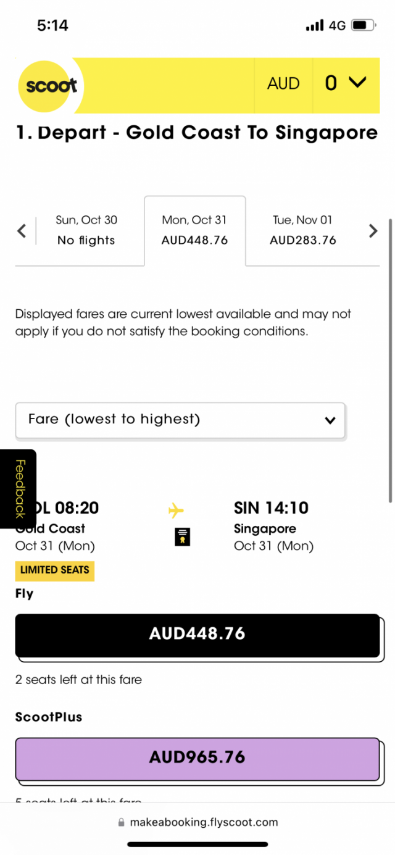Show earlier dates with left arrow
Viewport: 395px width, 855px height.
[22, 231]
